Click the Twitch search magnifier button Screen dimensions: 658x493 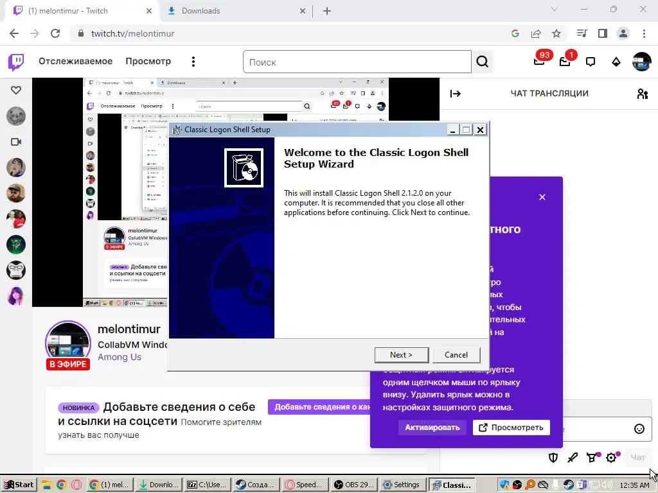(x=483, y=62)
